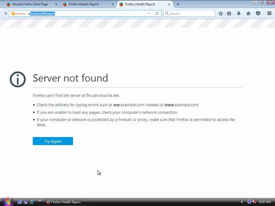Go back with the back arrow button
This screenshot has height=206, width=275.
tap(6, 13)
